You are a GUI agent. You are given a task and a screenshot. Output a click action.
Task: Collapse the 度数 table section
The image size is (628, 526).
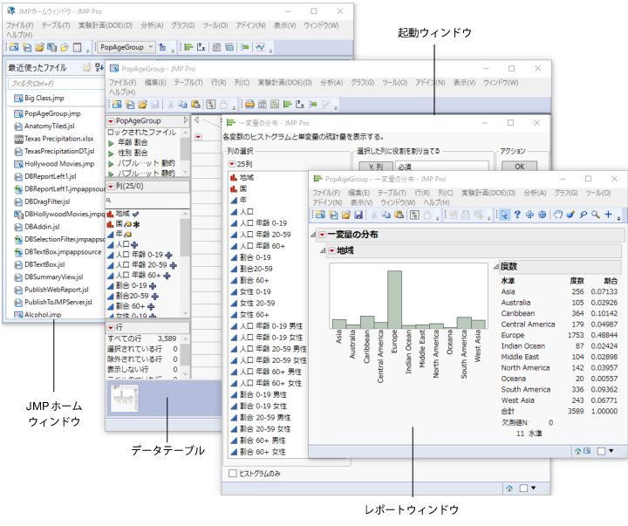coord(495,266)
